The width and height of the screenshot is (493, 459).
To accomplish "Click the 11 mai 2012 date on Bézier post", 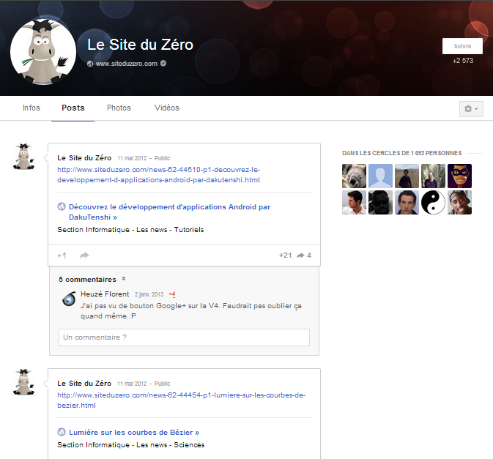I will 132,384.
